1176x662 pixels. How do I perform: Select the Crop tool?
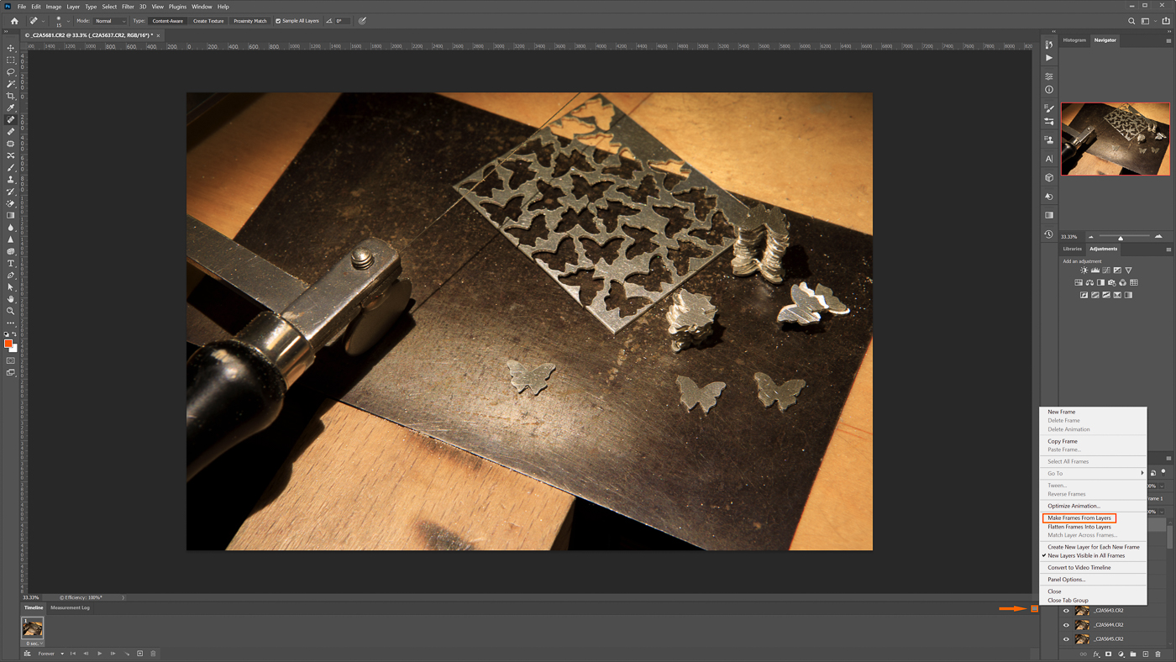pyautogui.click(x=11, y=95)
